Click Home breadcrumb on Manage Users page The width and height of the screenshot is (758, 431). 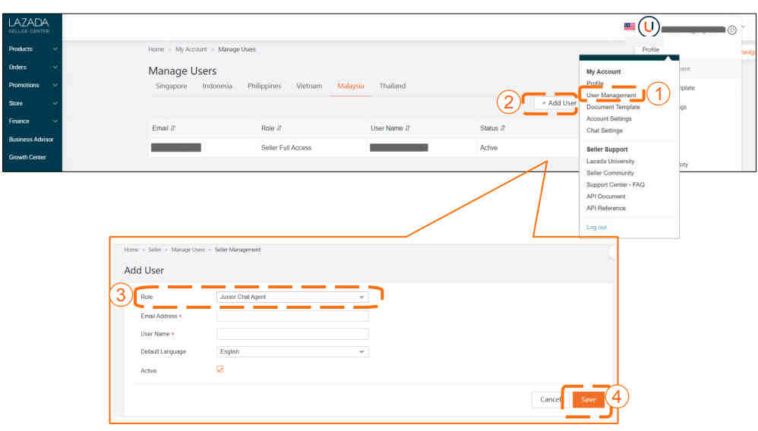click(x=156, y=49)
